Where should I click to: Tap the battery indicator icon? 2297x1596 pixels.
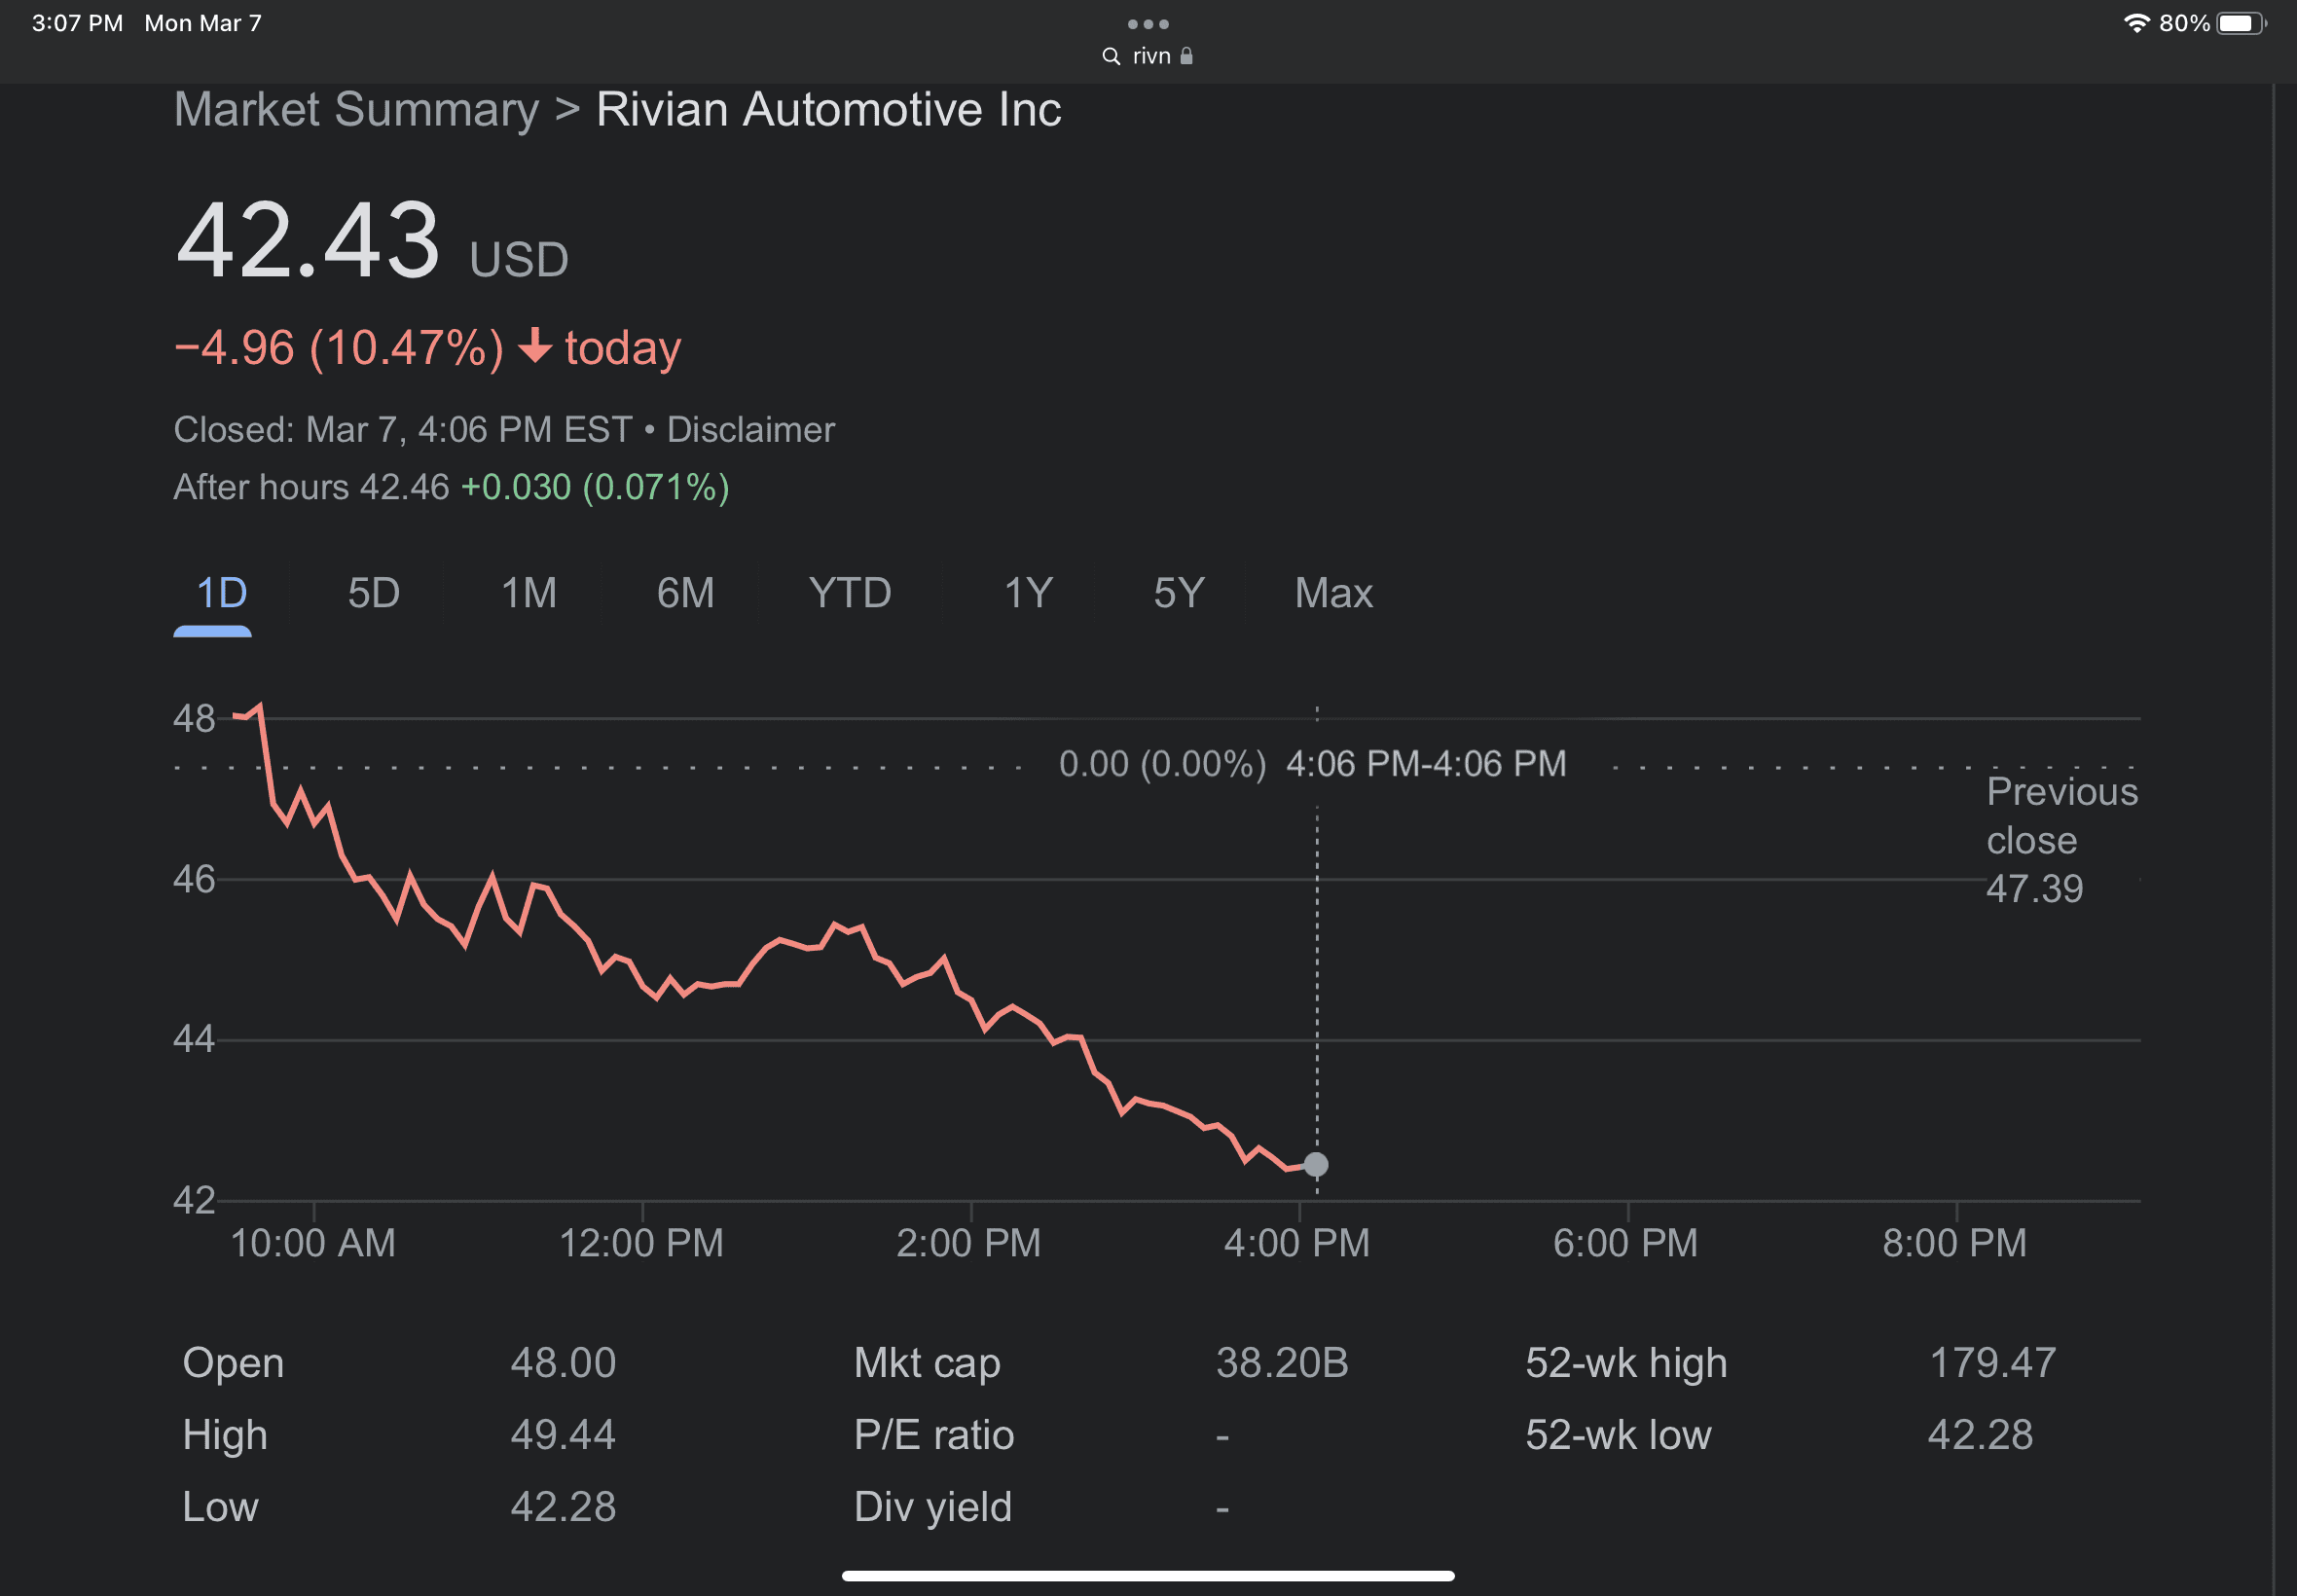click(x=2241, y=23)
